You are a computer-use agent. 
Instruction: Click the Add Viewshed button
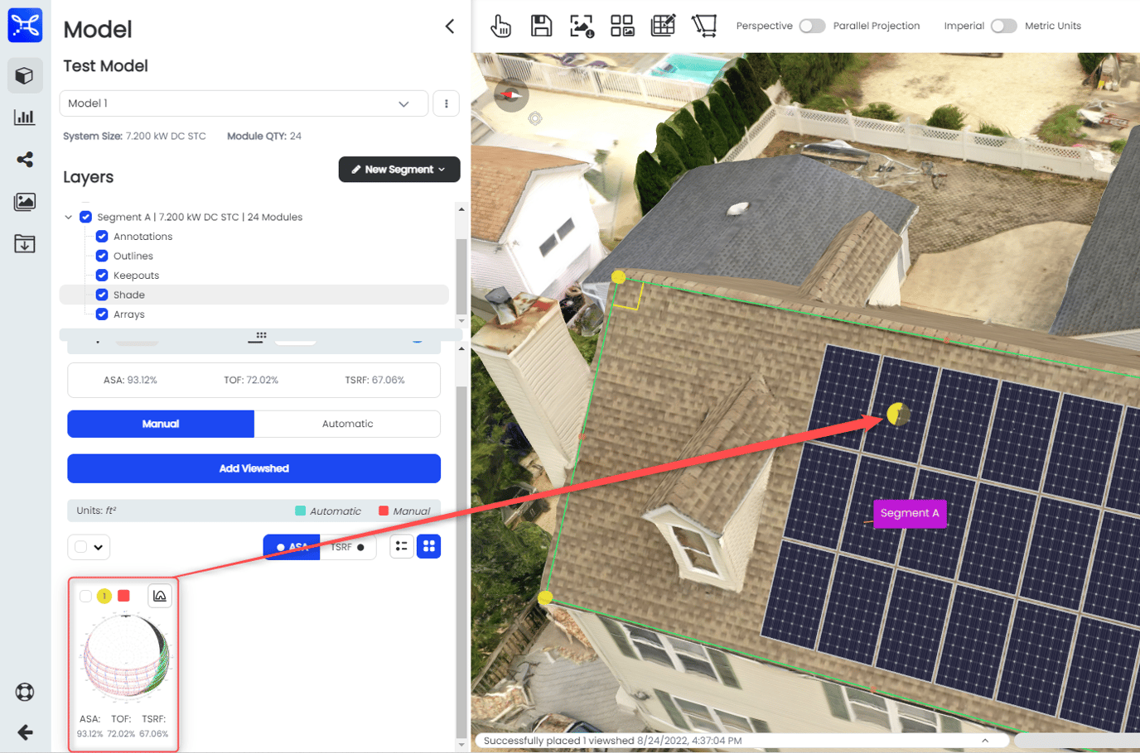254,468
